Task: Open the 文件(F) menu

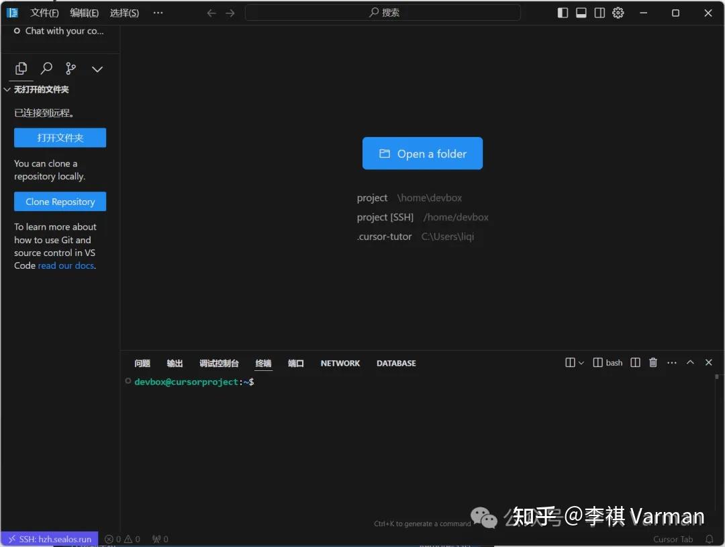Action: tap(44, 12)
